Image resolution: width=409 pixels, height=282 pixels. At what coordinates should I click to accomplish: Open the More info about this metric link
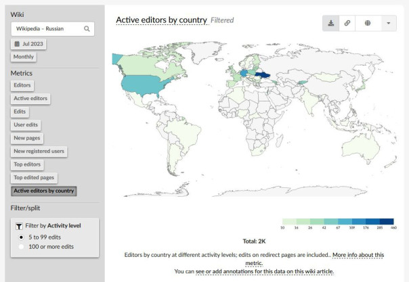point(358,255)
